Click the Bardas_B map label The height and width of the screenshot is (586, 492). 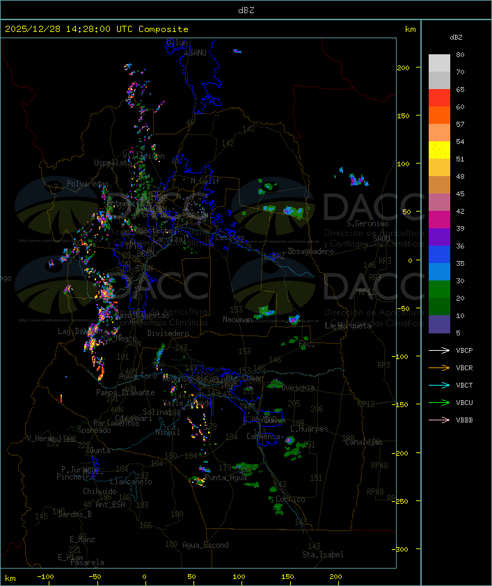point(75,514)
